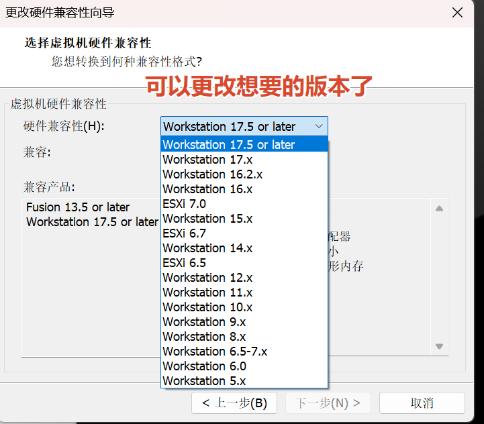The height and width of the screenshot is (424, 484).
Task: Close the hardware compatibility wizard window
Action: click(x=457, y=13)
